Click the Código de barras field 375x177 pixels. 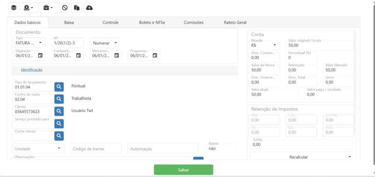pos(96,149)
